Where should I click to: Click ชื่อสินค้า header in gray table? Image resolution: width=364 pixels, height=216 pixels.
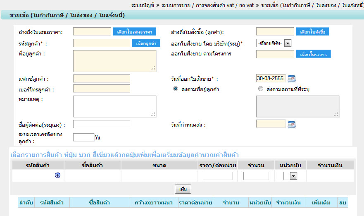93,166
